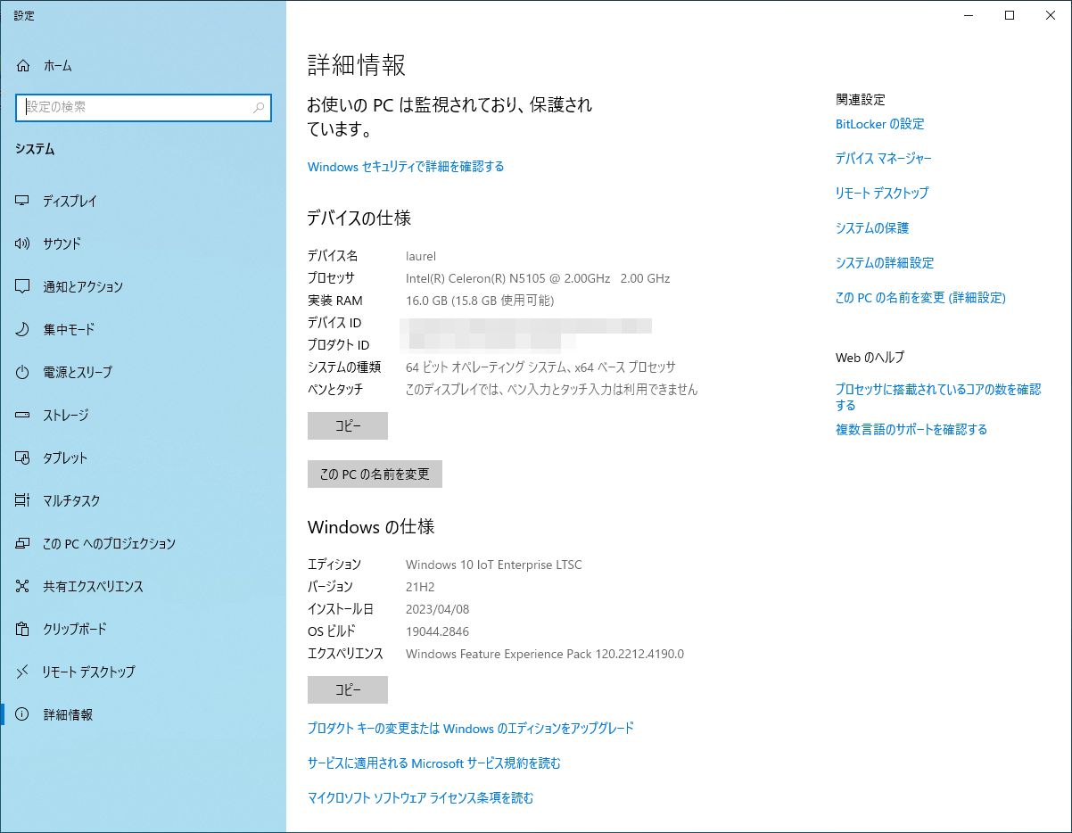This screenshot has height=833, width=1072.
Task: Click the Display (ディスプレイ) monitor icon
Action: (23, 202)
